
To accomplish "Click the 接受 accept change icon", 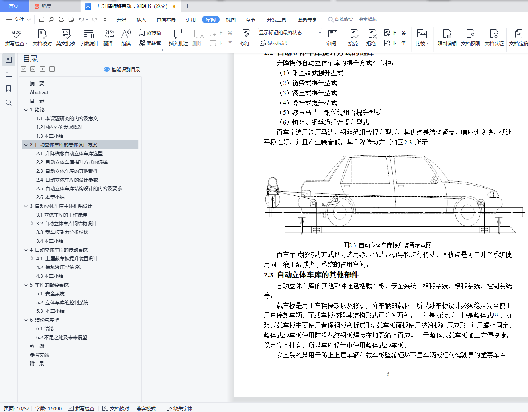I will (x=355, y=34).
